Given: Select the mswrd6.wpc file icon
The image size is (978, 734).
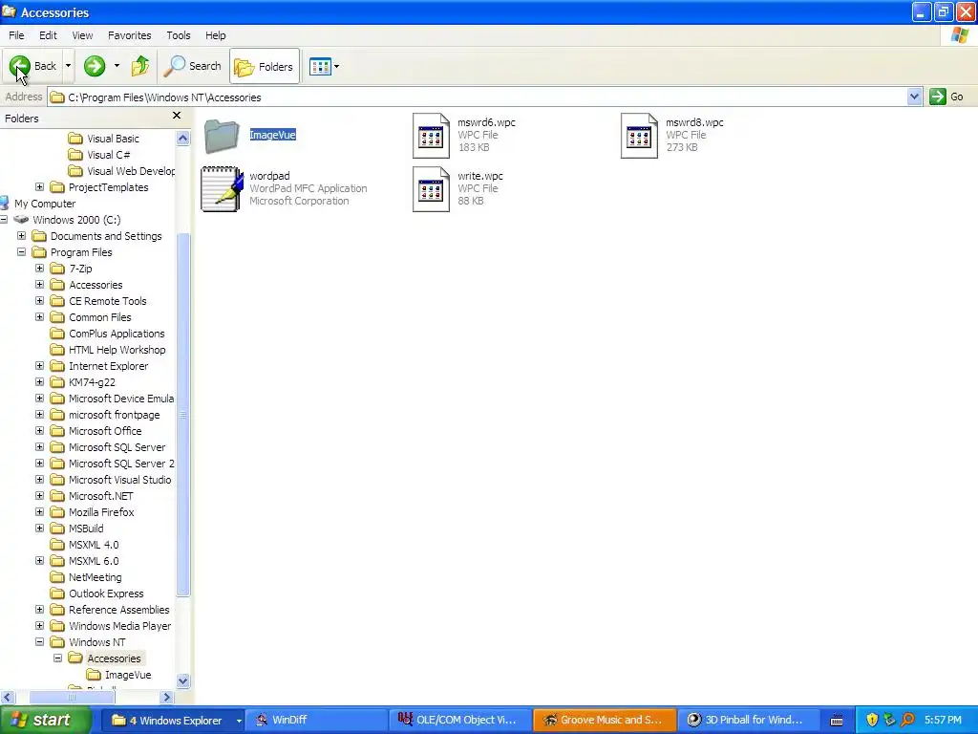Looking at the screenshot, I should point(431,136).
